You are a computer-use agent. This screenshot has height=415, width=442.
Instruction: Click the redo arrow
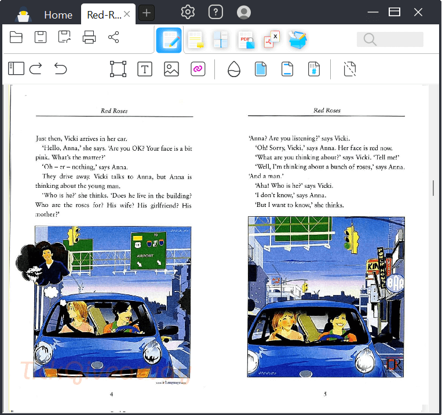[x=36, y=68]
